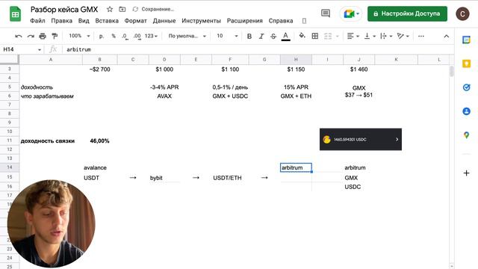This screenshot has height=269, width=478.
Task: Click the undo arrow
Action: tap(19, 37)
